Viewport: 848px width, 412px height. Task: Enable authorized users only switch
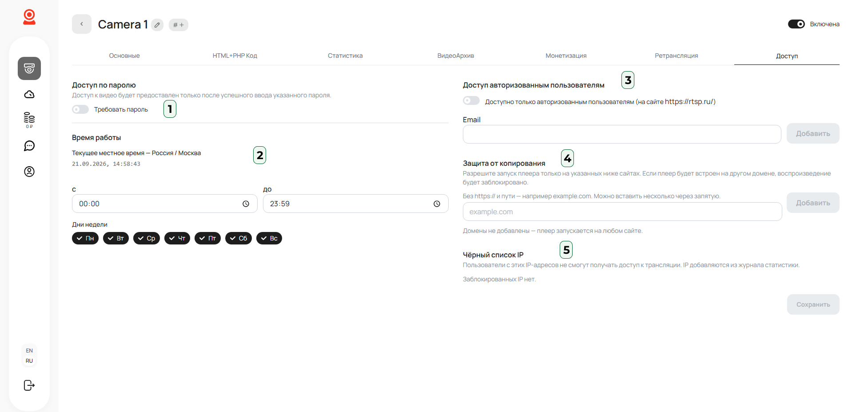[471, 101]
